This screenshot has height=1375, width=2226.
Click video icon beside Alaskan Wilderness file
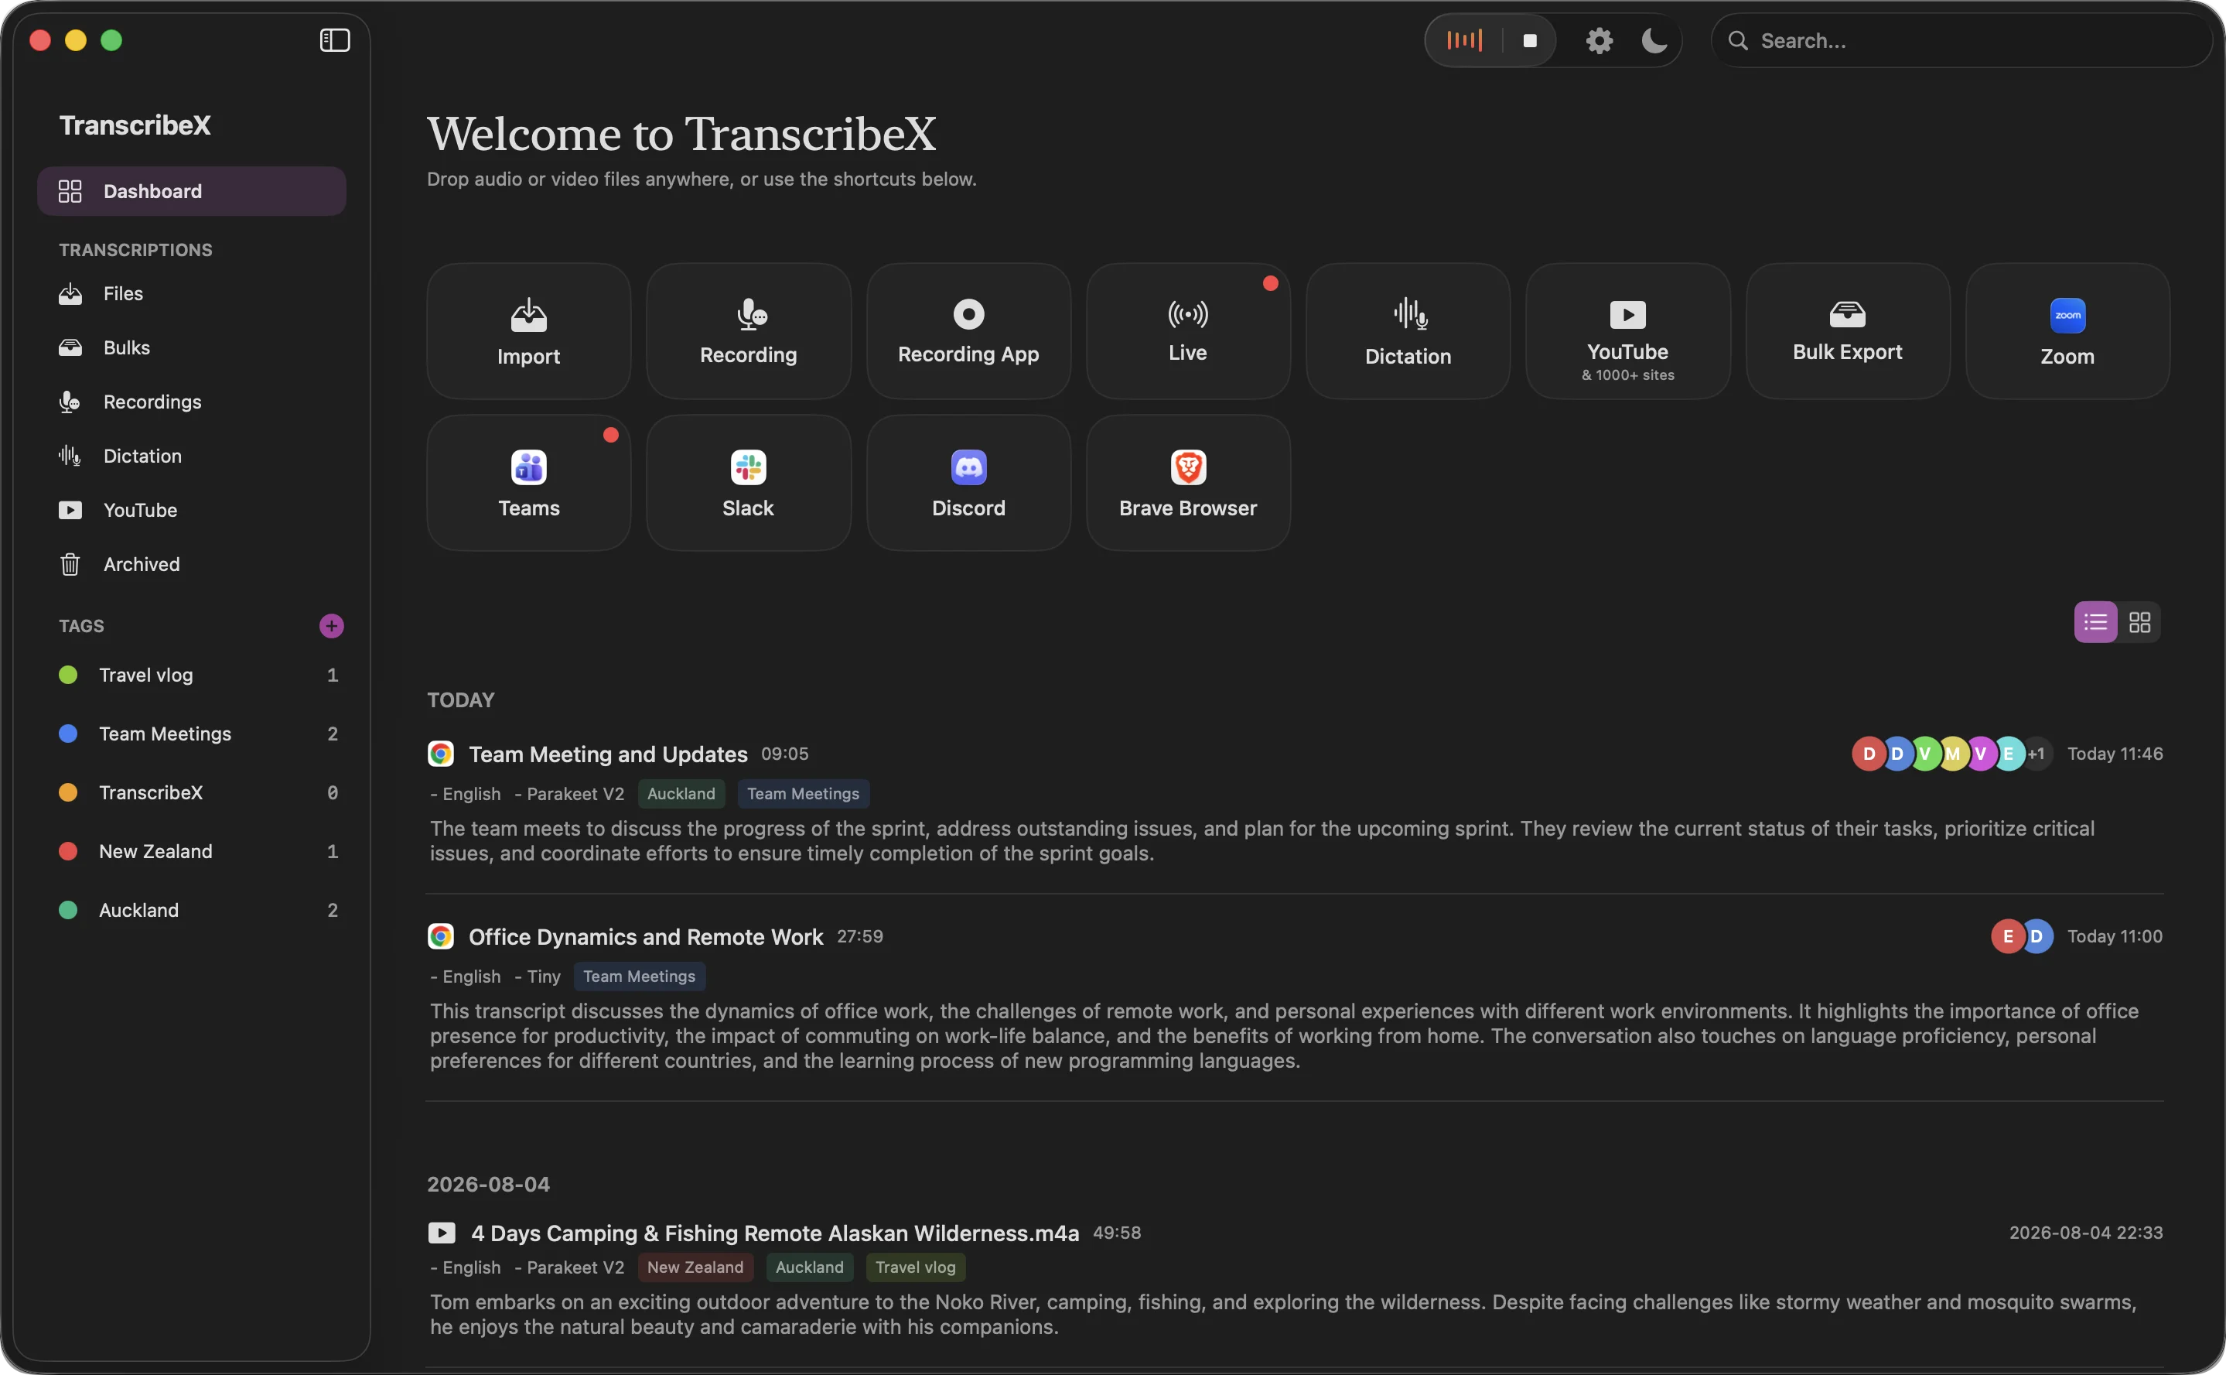tap(442, 1233)
